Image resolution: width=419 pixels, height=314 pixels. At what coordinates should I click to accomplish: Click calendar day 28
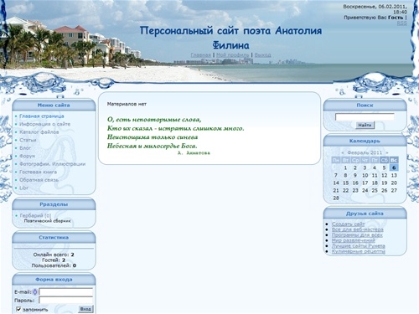pos(336,198)
